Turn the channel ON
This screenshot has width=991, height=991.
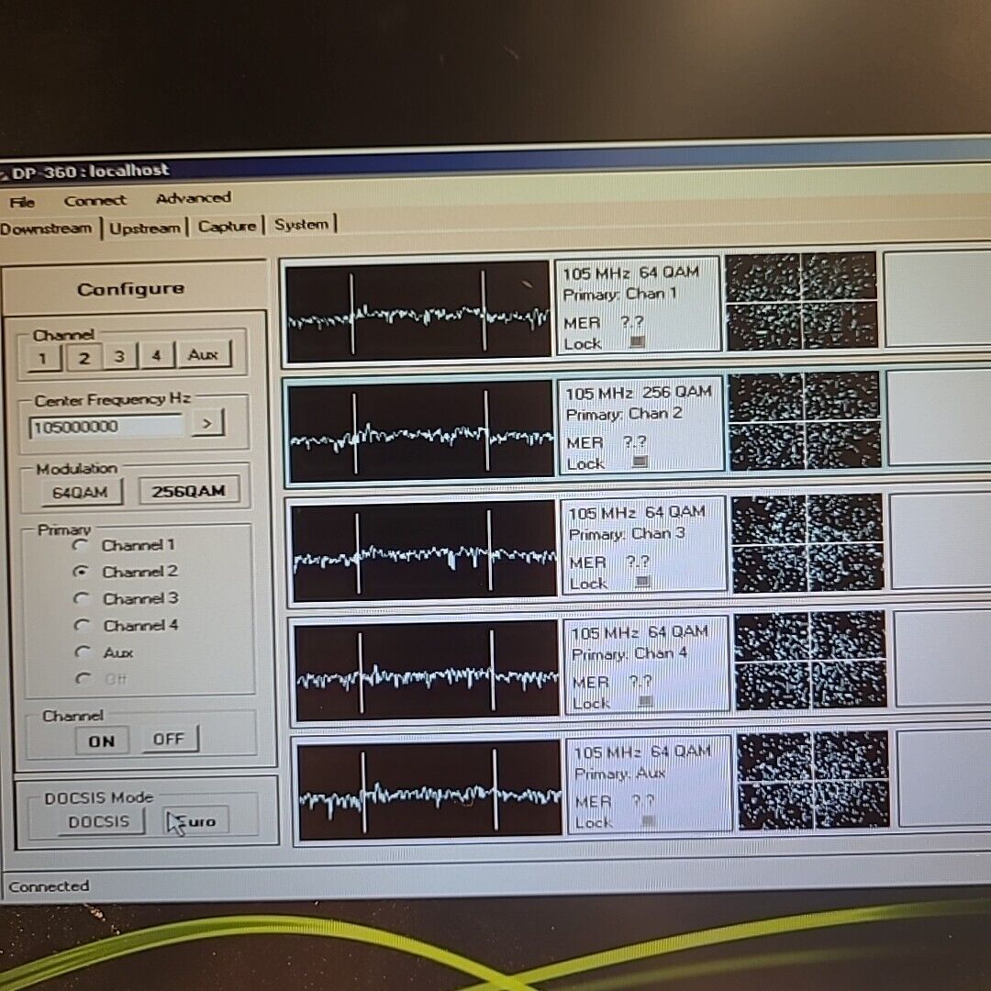point(101,740)
